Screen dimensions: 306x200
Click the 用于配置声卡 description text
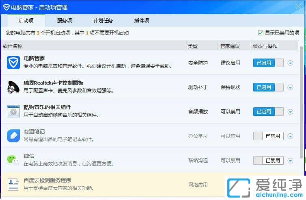coord(69,91)
